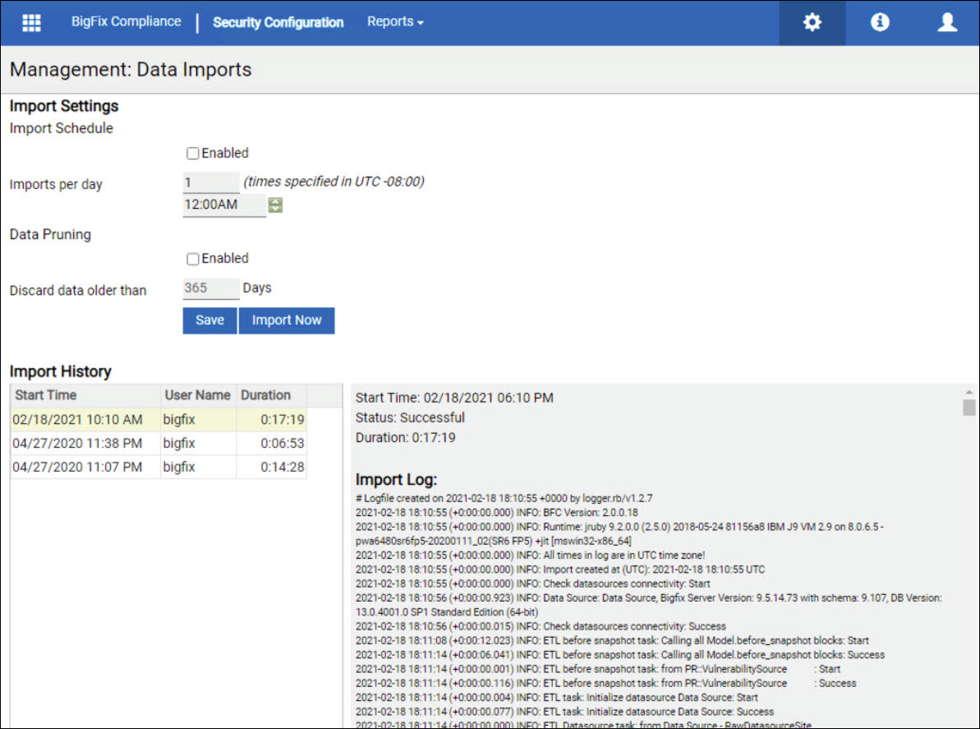Expand the Reports dropdown menu

[395, 22]
